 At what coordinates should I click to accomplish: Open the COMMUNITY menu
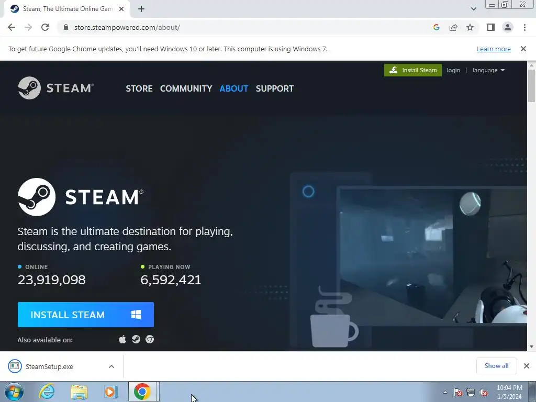tap(186, 88)
